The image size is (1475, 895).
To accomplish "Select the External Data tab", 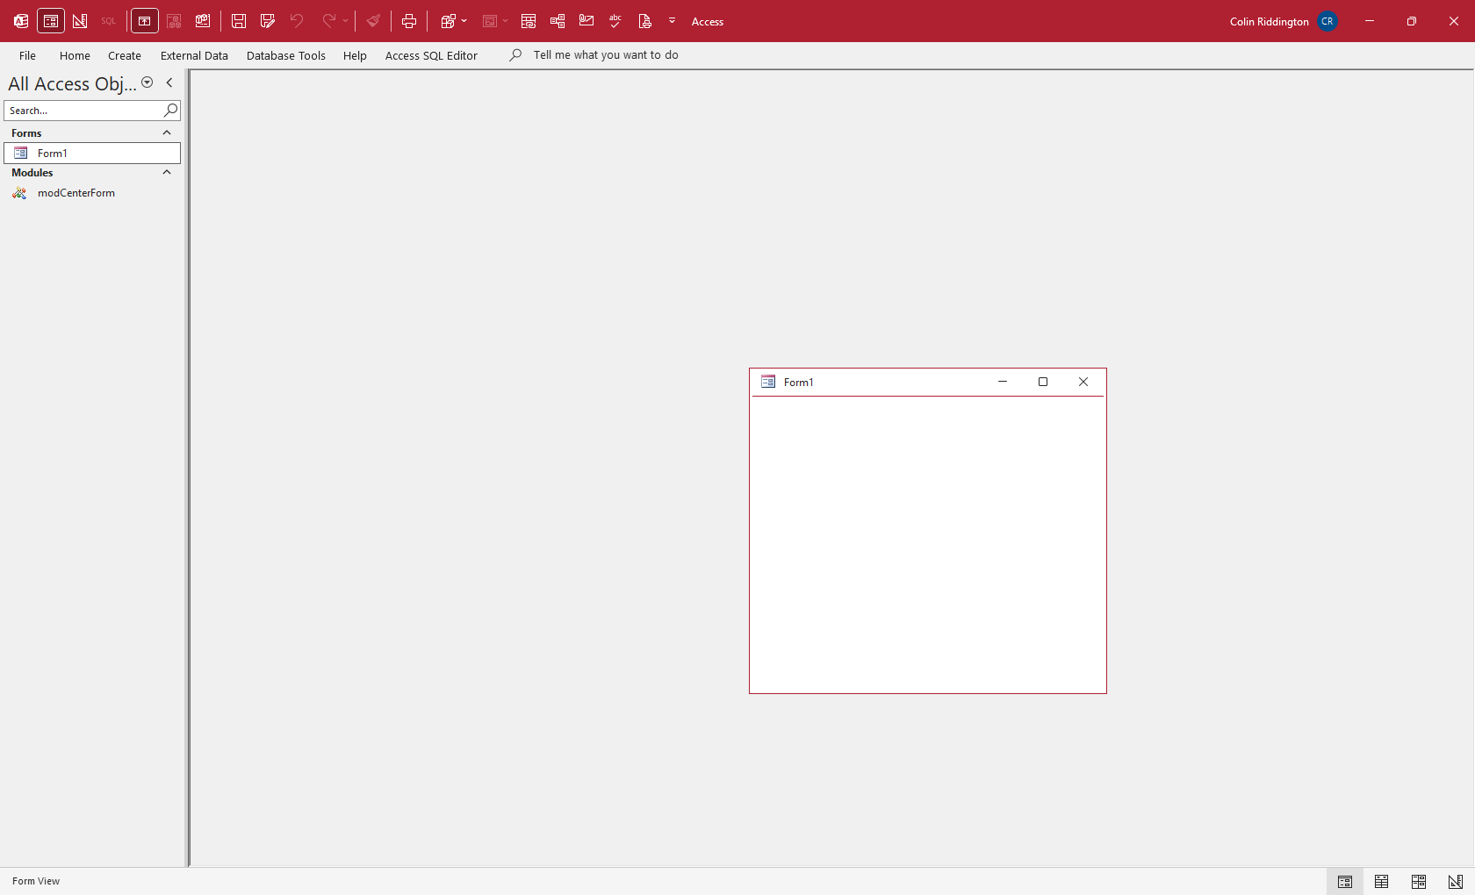I will pyautogui.click(x=194, y=55).
